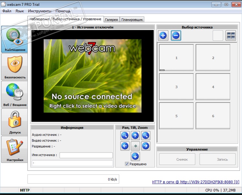Click the multi-view grid layout icon
Screen dimensions: 242x195
[231, 36]
